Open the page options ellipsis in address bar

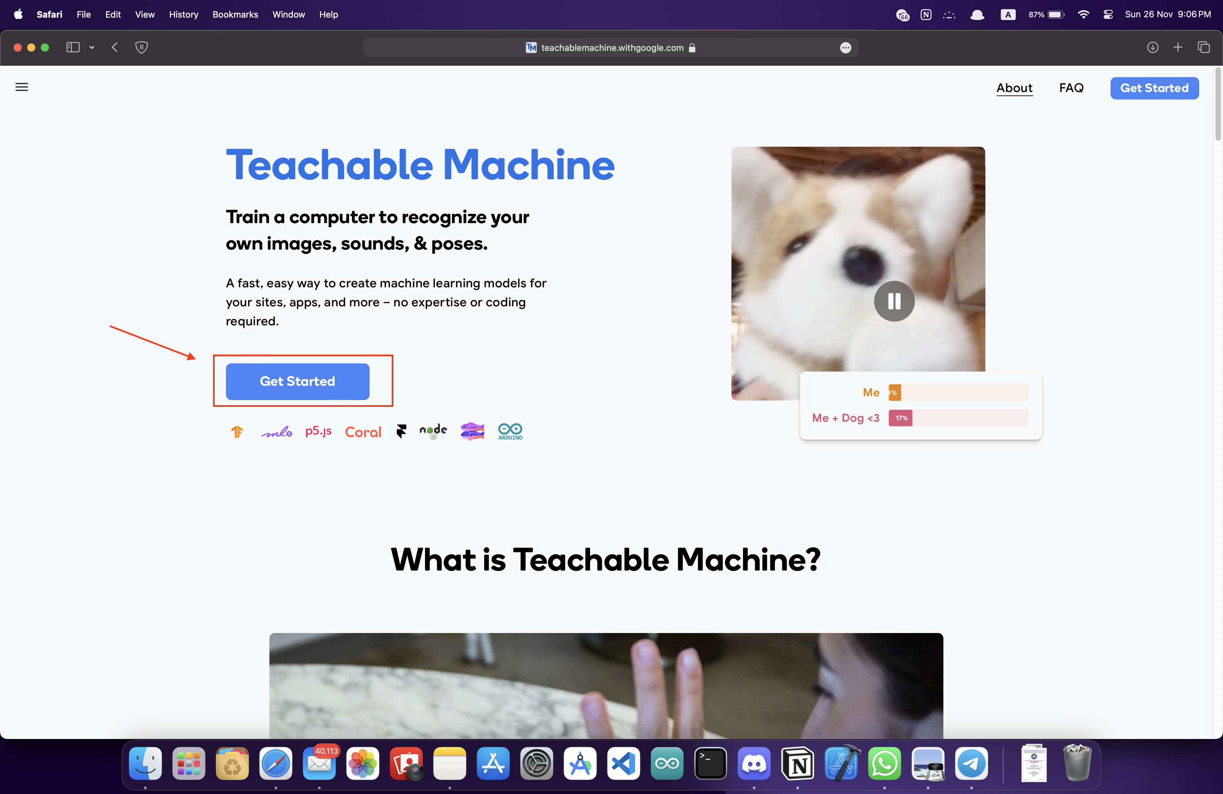(845, 48)
